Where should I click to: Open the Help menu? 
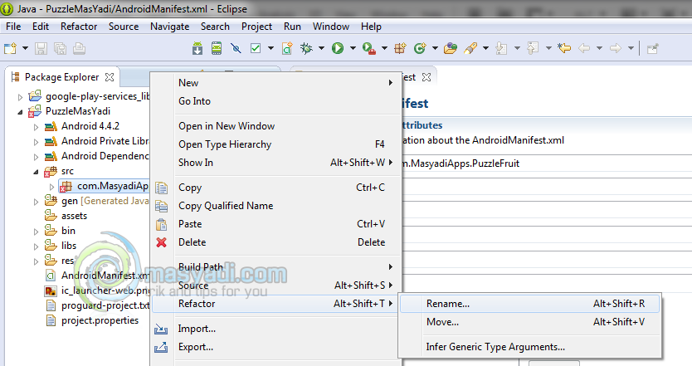pyautogui.click(x=371, y=27)
